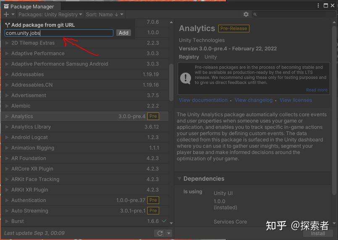Select the ARCore XR Plugin package
This screenshot has height=240, width=338.
85,169
